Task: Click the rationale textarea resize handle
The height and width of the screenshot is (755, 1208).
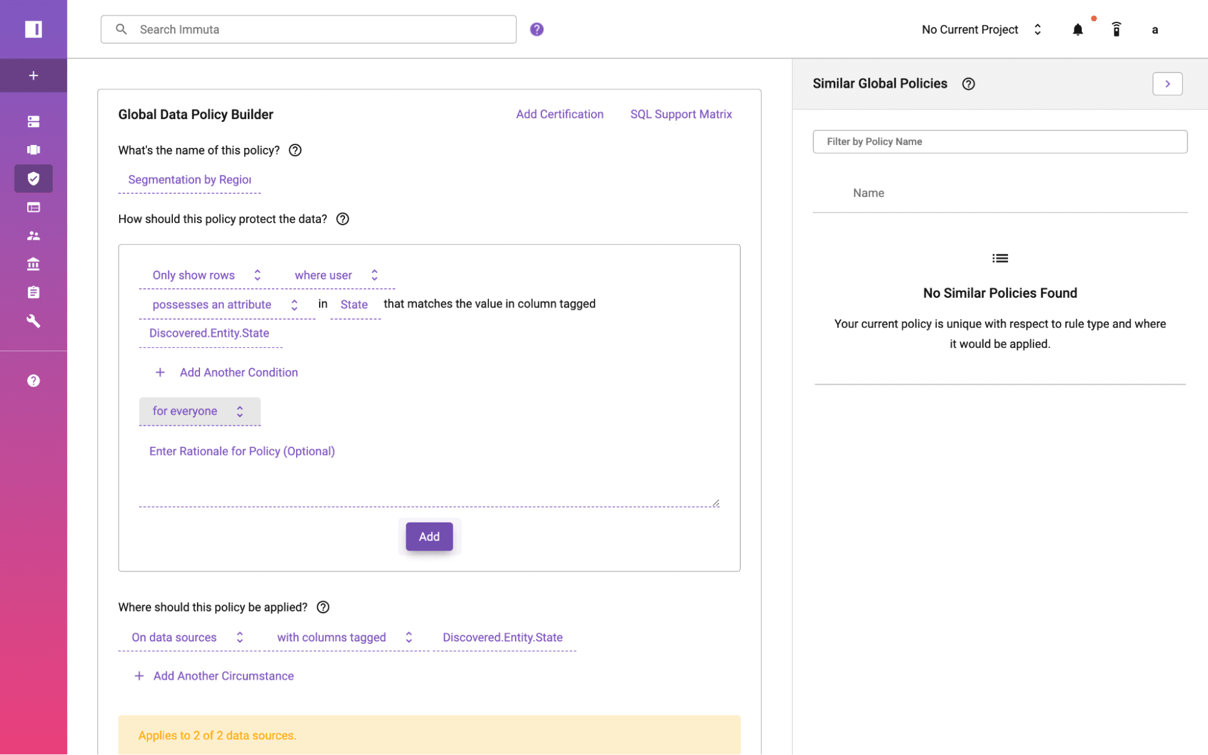Action: coord(716,503)
